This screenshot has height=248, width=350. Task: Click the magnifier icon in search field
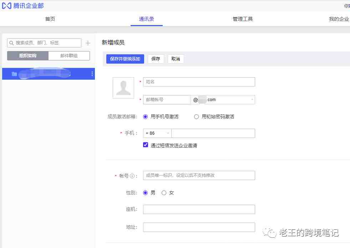coord(11,43)
